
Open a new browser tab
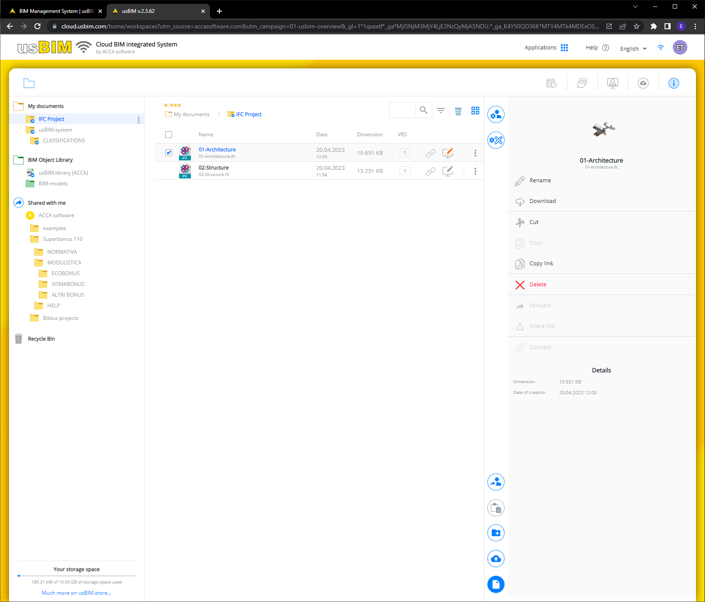coord(219,11)
